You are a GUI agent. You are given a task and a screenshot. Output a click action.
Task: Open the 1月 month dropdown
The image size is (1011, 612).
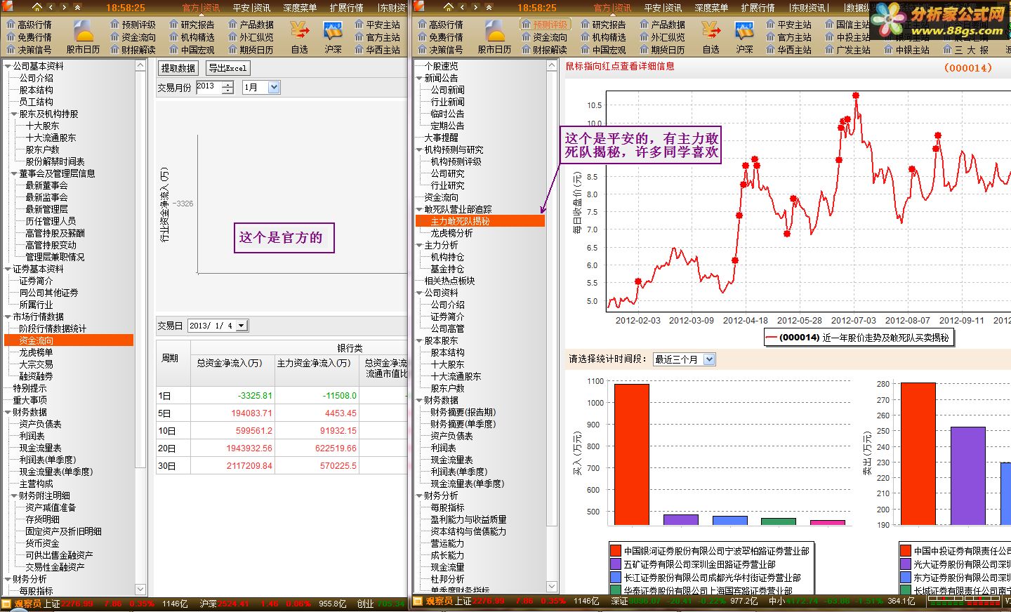click(x=274, y=87)
